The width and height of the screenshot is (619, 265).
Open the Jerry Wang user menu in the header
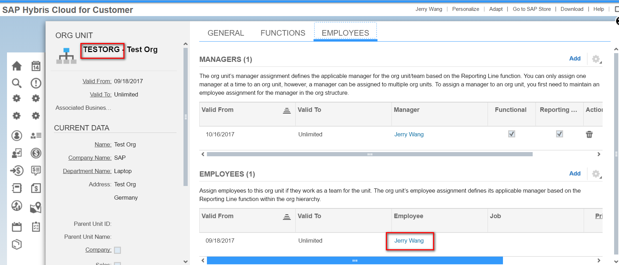429,9
